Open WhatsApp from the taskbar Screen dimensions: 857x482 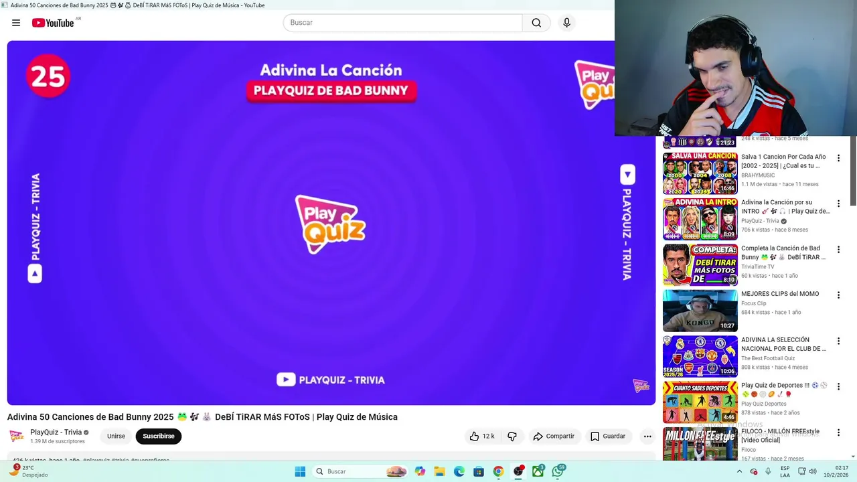[x=558, y=471]
